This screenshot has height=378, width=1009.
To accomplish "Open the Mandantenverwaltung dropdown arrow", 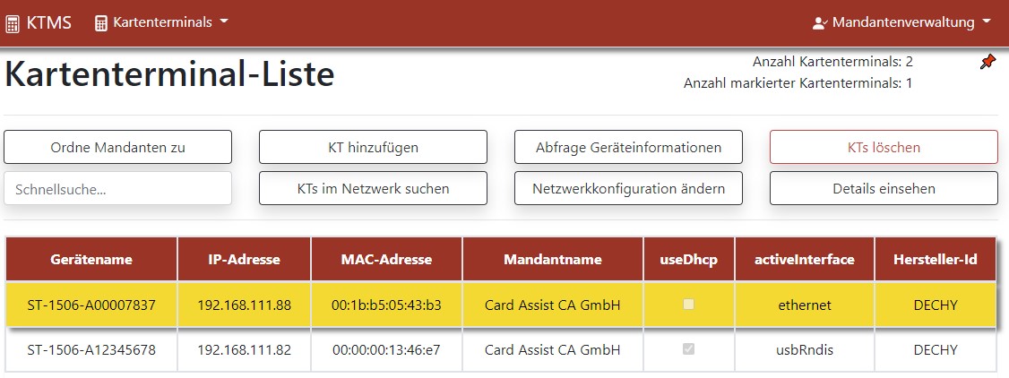I will pos(987,22).
